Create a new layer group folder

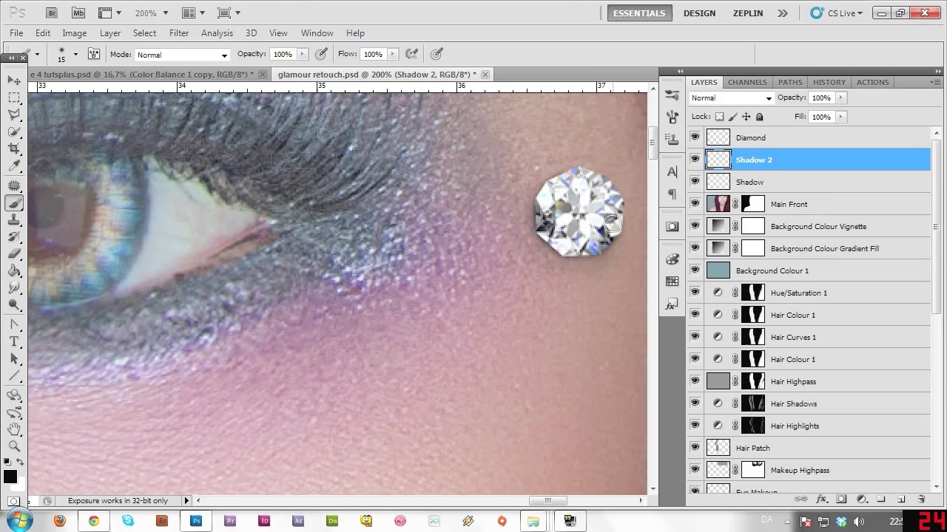[x=881, y=499]
